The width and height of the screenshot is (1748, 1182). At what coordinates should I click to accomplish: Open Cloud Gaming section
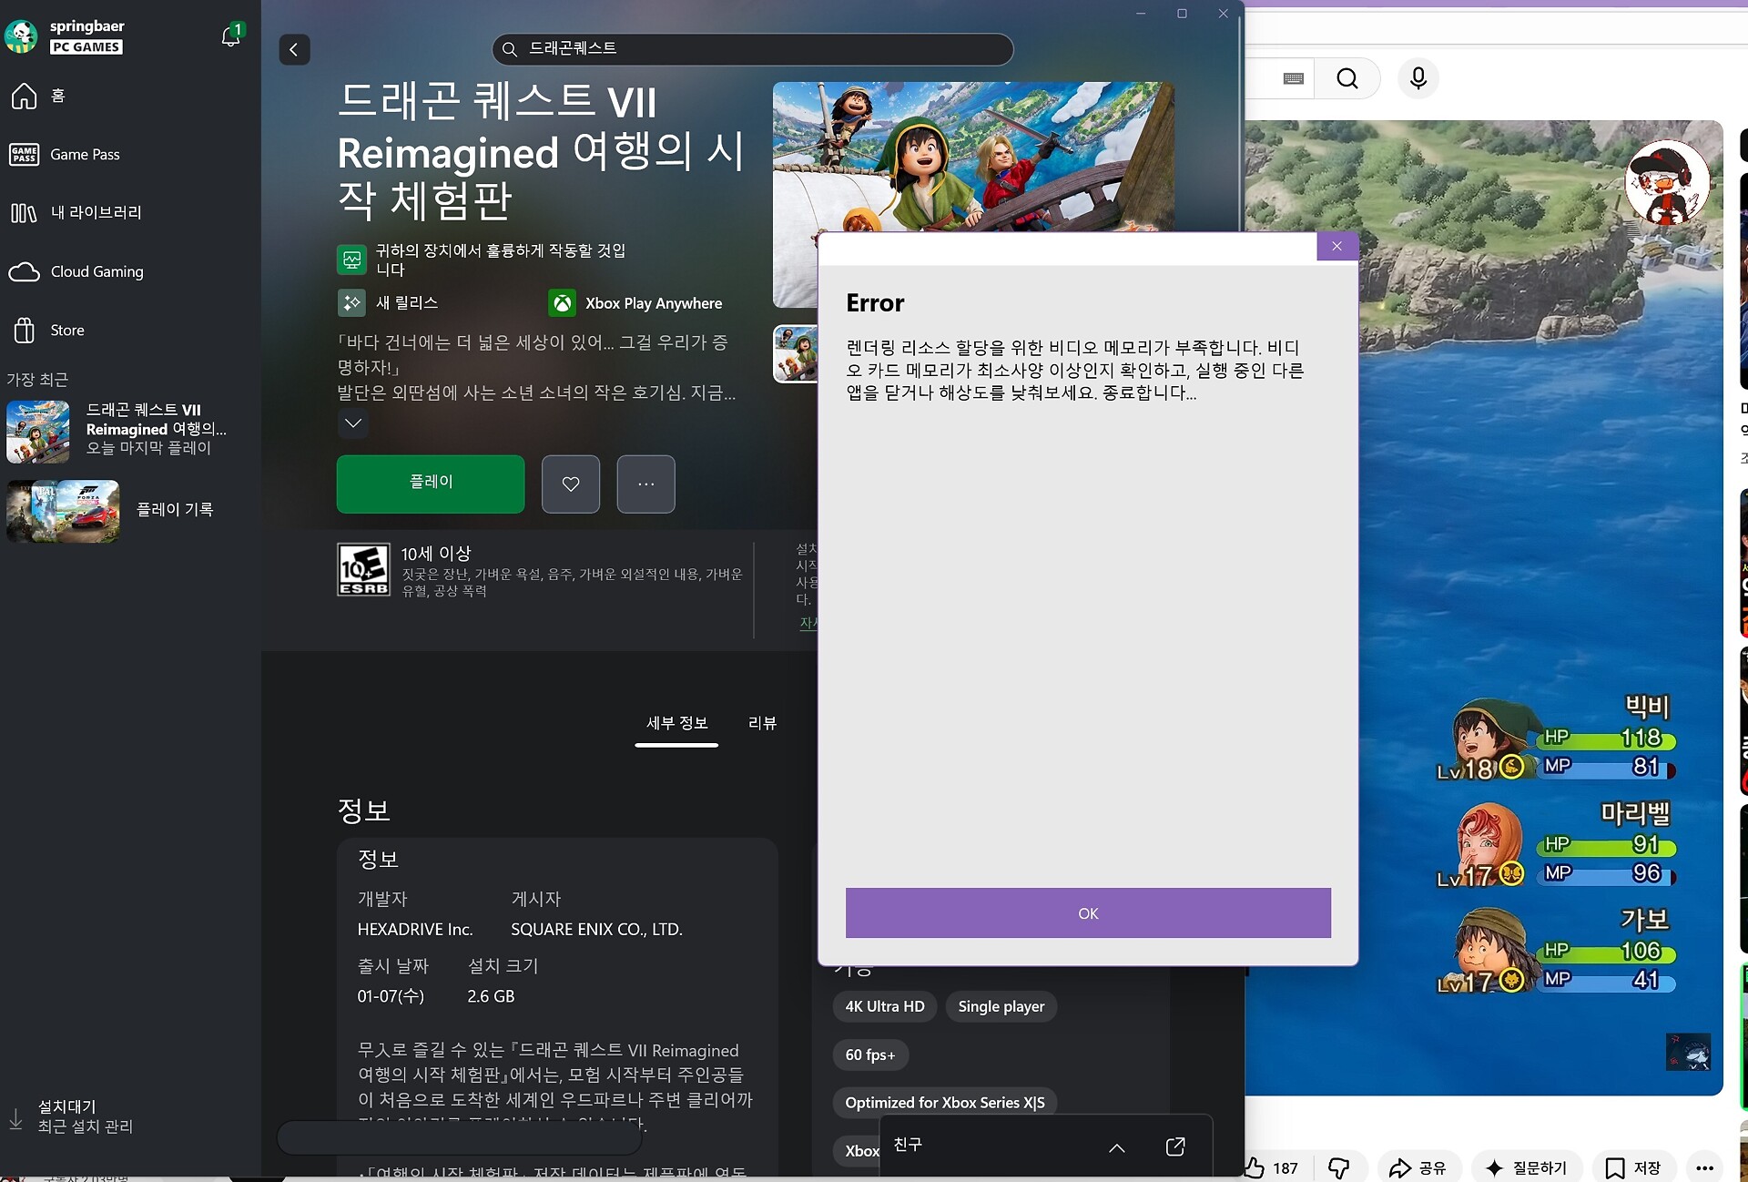click(x=97, y=271)
